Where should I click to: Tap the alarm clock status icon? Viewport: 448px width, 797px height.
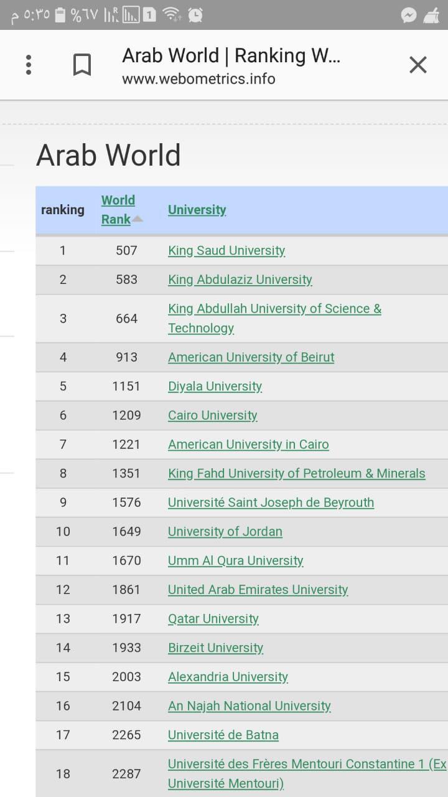(195, 15)
